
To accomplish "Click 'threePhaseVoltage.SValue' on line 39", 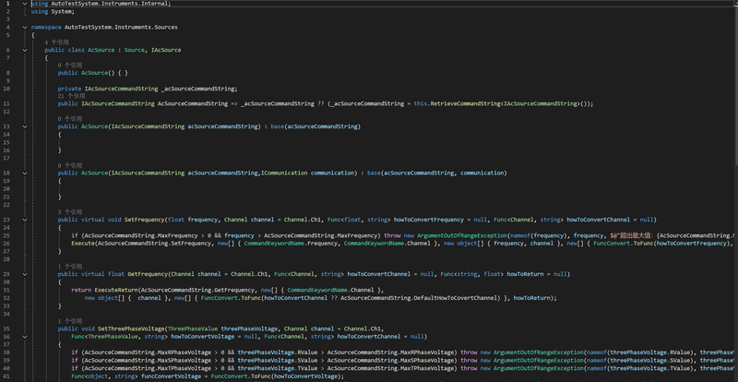I will coord(278,361).
